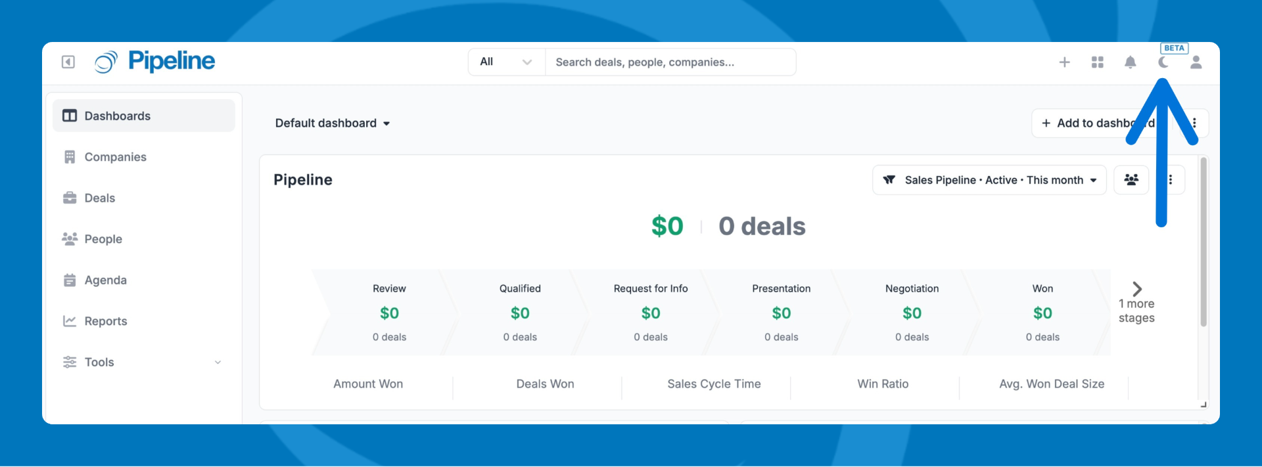The width and height of the screenshot is (1262, 467).
Task: Open Sales Pipeline filter dropdown
Action: point(989,180)
